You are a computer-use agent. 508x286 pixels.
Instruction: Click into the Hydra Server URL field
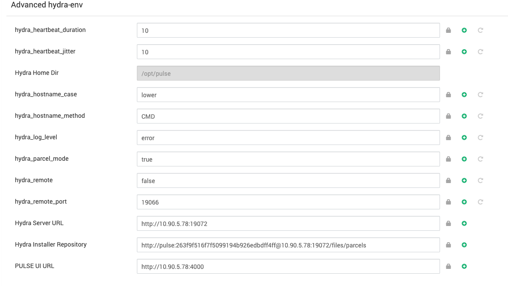pos(288,223)
